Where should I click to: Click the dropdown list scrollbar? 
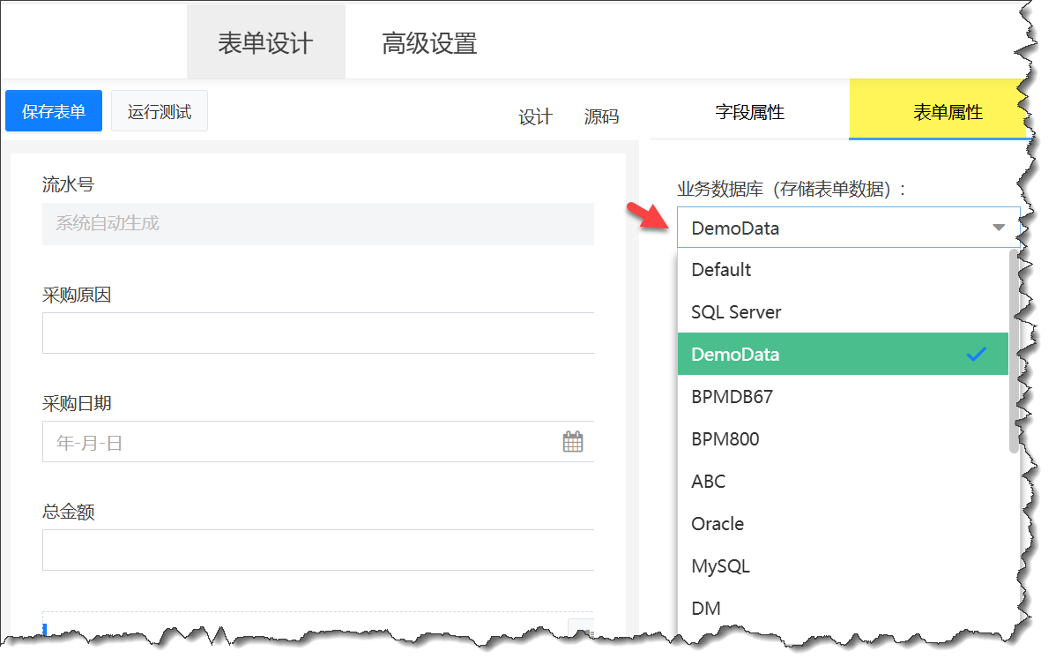coord(1014,353)
